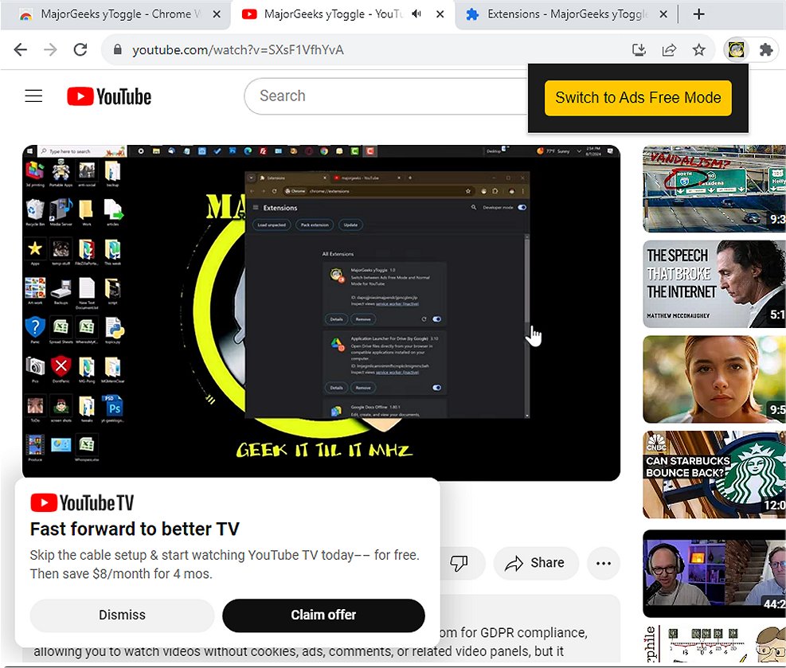This screenshot has width=786, height=668.
Task: Click the share page icon in address bar
Action: coord(669,49)
